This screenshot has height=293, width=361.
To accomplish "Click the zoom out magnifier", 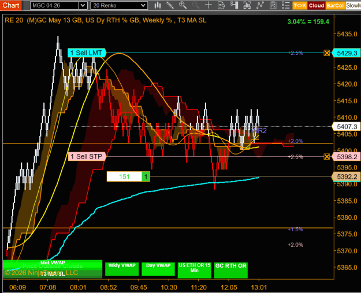I will [195, 5].
